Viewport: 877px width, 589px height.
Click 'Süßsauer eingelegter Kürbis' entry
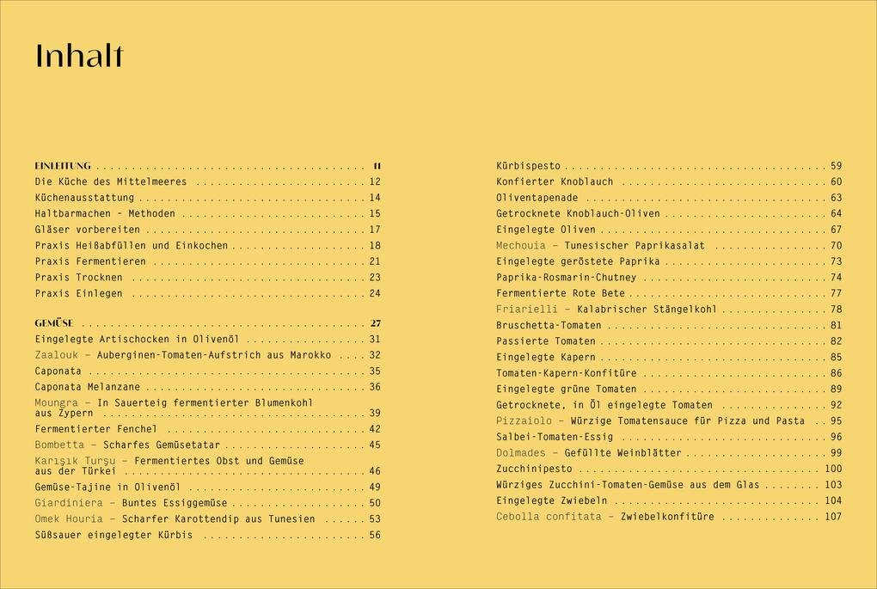[x=113, y=536]
